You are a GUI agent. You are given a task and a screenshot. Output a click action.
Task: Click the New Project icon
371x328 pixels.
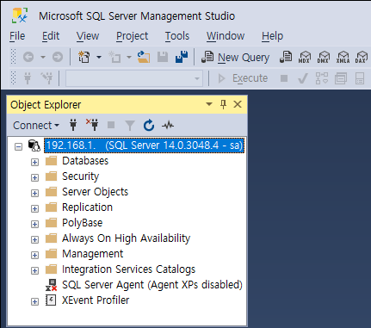(x=84, y=57)
